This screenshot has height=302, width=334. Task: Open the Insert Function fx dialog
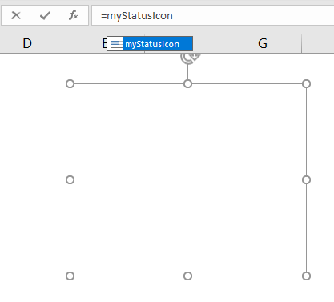pos(74,15)
